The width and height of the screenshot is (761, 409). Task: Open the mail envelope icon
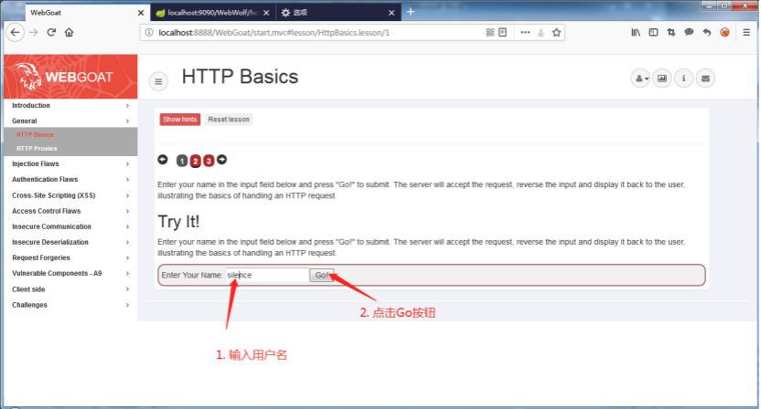pyautogui.click(x=706, y=79)
